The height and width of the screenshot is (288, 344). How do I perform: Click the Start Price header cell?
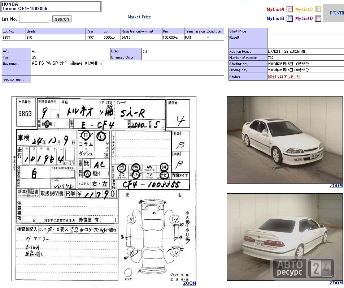[x=248, y=31]
